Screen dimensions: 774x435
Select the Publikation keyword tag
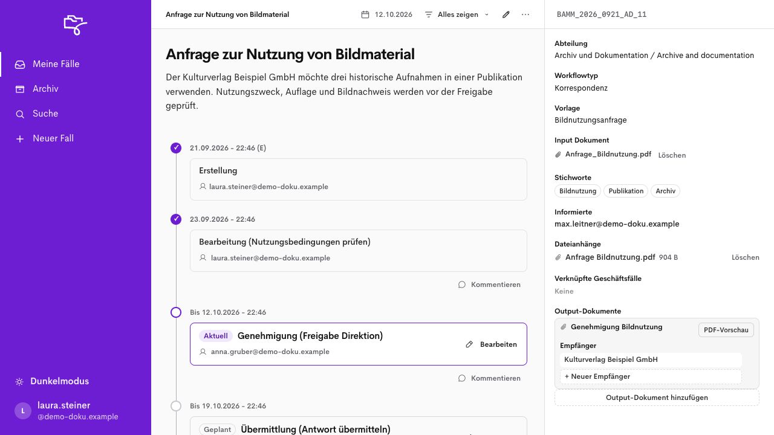click(626, 191)
